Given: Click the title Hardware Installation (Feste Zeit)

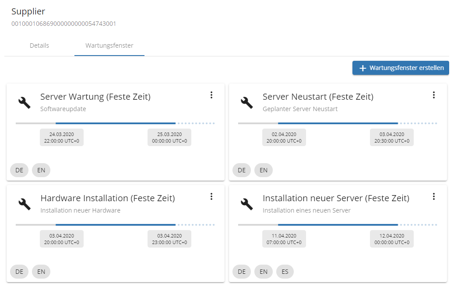Looking at the screenshot, I should coord(108,198).
